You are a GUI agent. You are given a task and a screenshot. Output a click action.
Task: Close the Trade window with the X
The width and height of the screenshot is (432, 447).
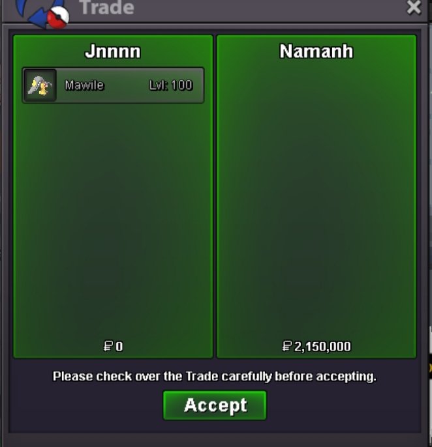pyautogui.click(x=414, y=7)
